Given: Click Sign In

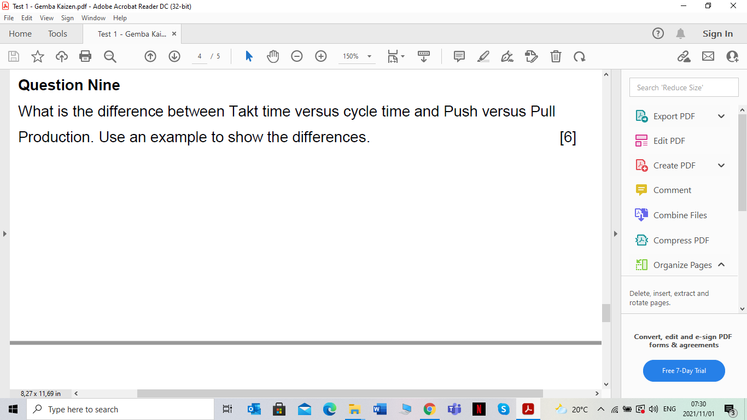Looking at the screenshot, I should coord(717,33).
